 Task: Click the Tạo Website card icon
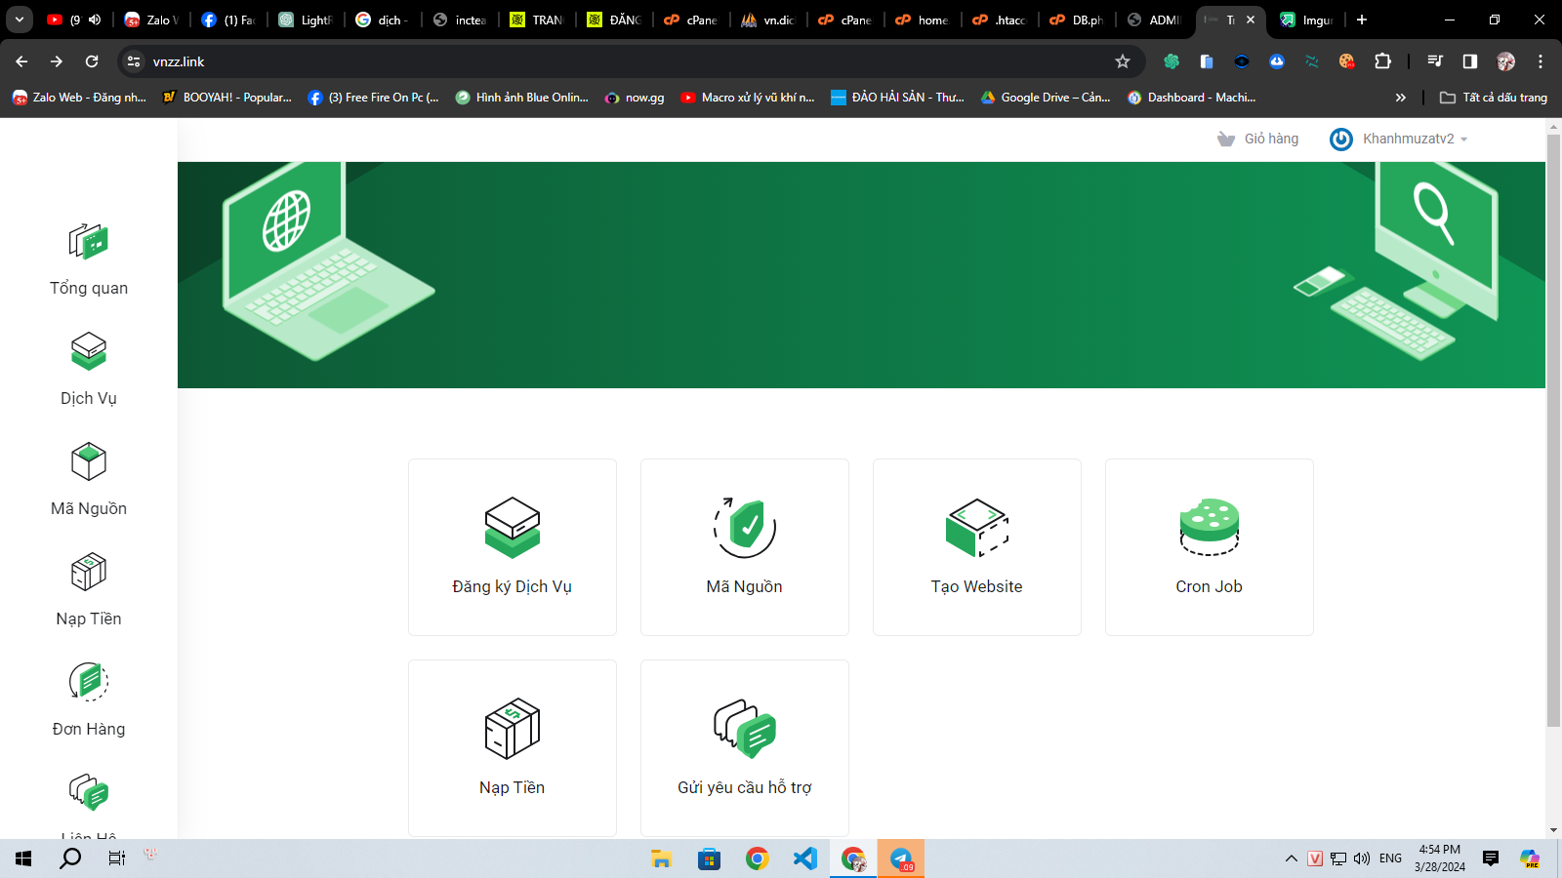coord(976,527)
